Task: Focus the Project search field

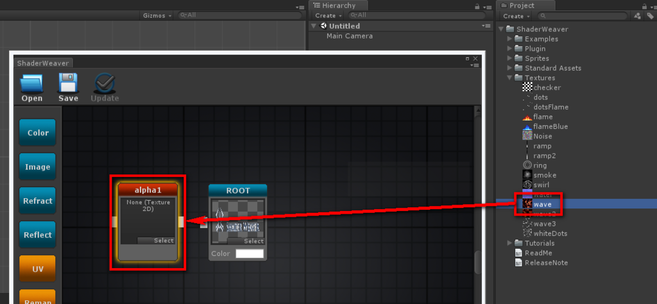Action: [x=583, y=16]
